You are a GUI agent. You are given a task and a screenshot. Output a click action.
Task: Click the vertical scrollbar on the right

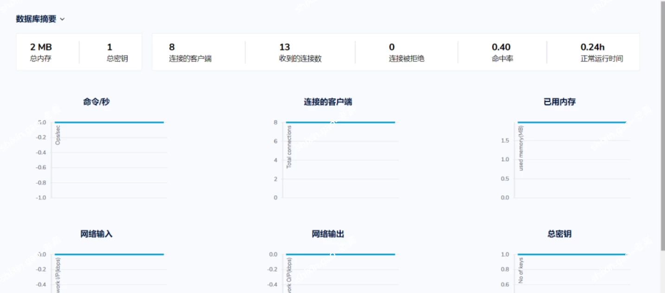662,125
